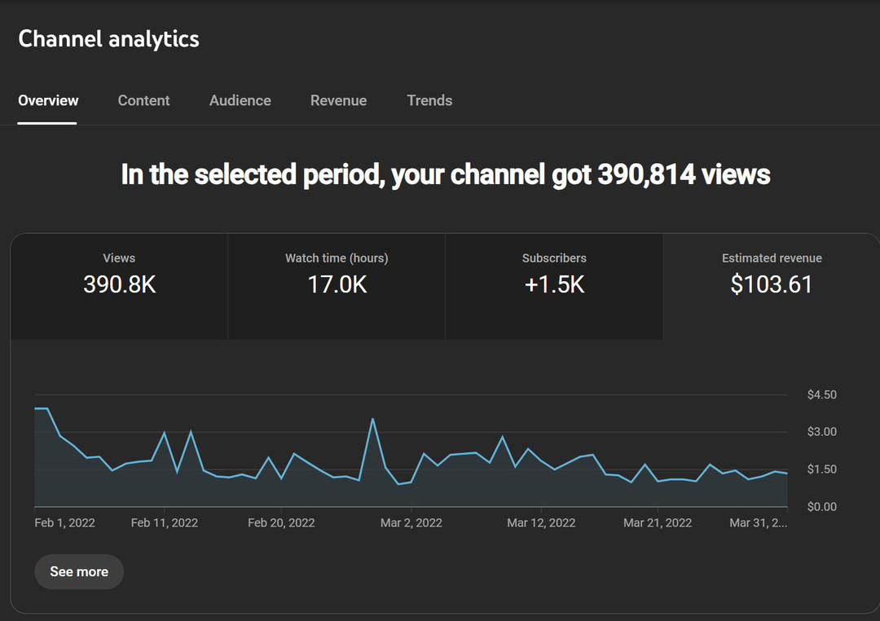Select the Subscribers metric card

point(554,285)
